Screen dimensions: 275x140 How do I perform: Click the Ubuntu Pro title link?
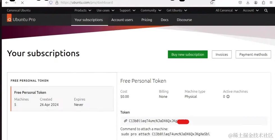coord(24,20)
